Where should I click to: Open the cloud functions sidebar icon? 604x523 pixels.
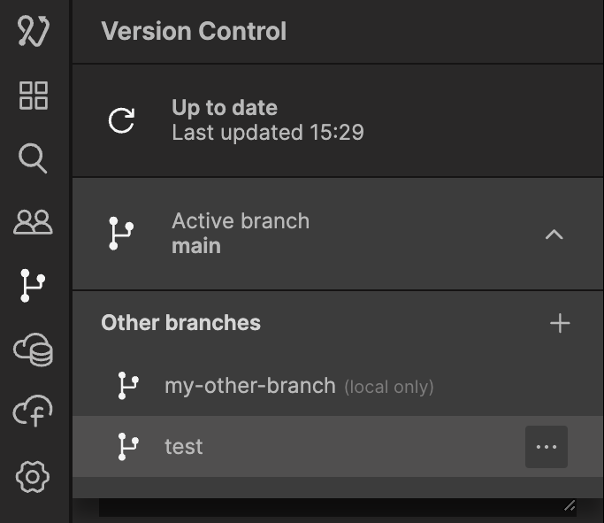tap(33, 412)
